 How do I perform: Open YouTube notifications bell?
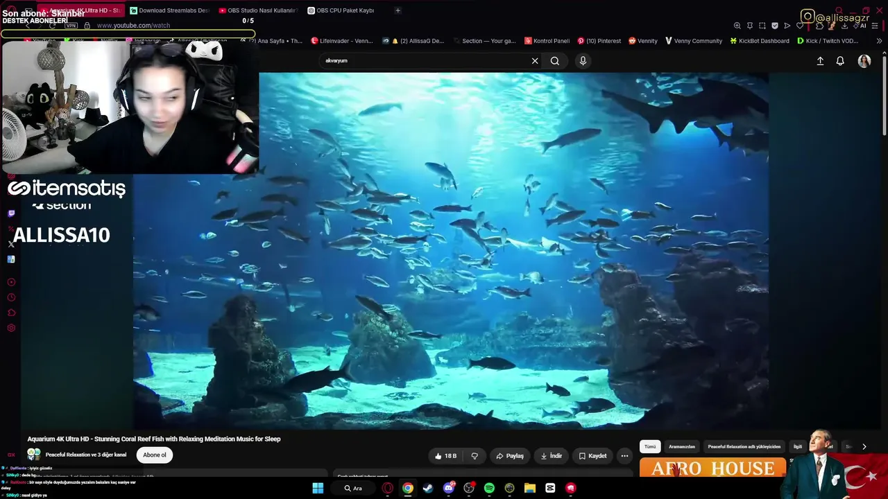point(840,61)
